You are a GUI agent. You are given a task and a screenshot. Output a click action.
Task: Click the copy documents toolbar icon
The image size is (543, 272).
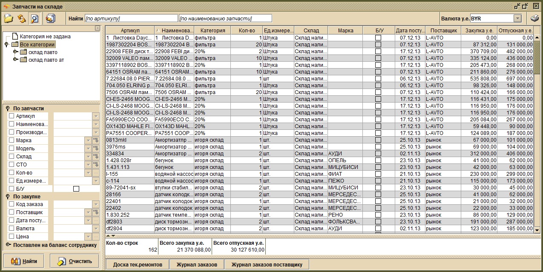coord(50,18)
